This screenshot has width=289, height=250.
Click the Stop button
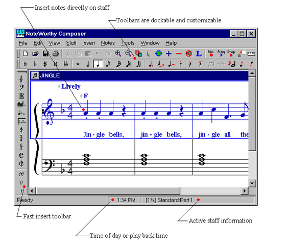coord(231,53)
